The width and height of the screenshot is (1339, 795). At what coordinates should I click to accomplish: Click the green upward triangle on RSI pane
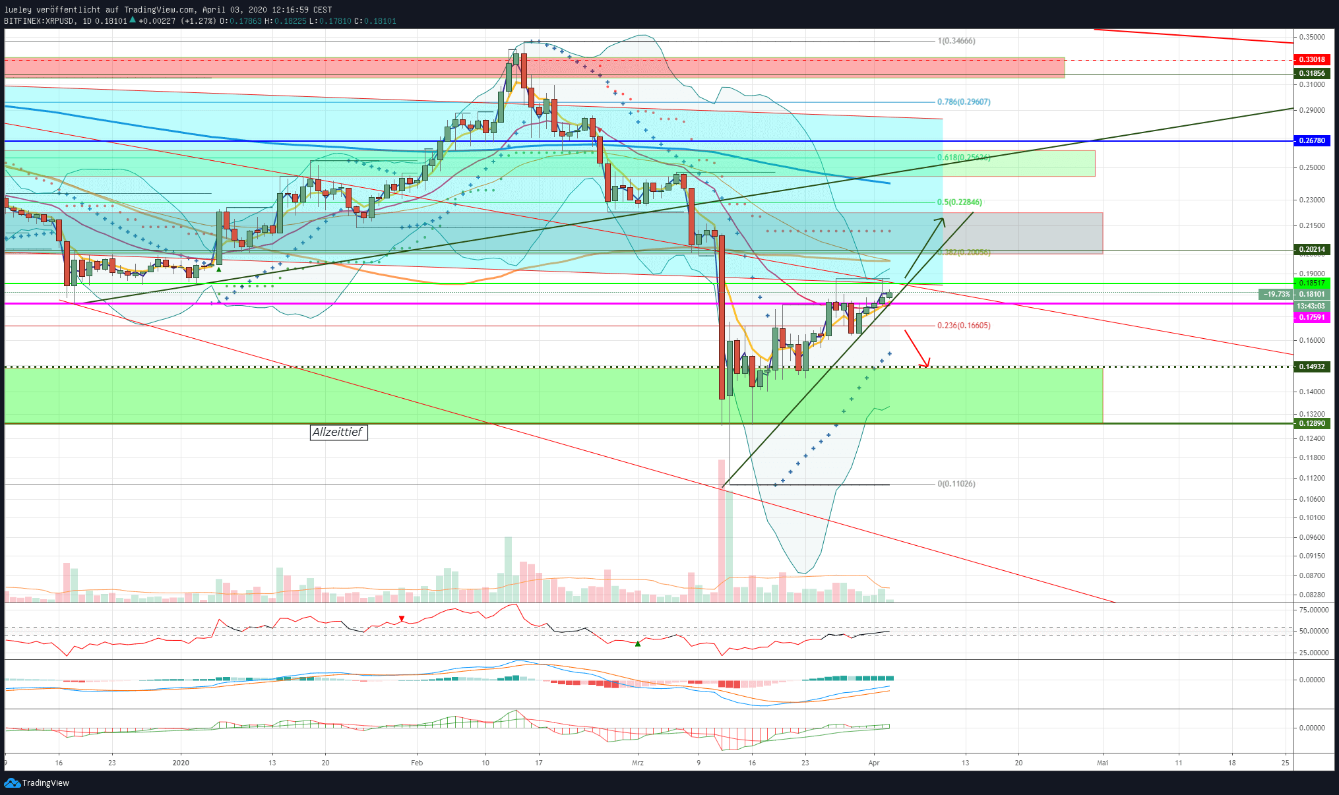click(x=638, y=643)
